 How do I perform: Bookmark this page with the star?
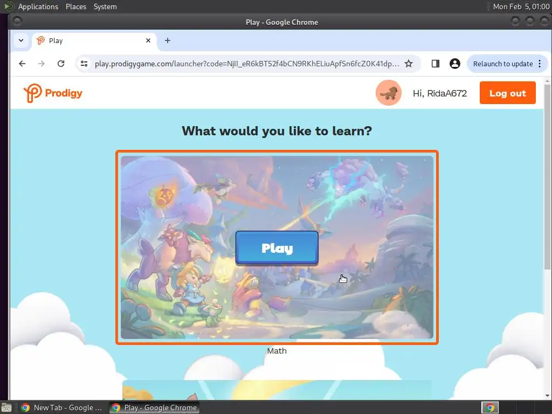coord(409,64)
